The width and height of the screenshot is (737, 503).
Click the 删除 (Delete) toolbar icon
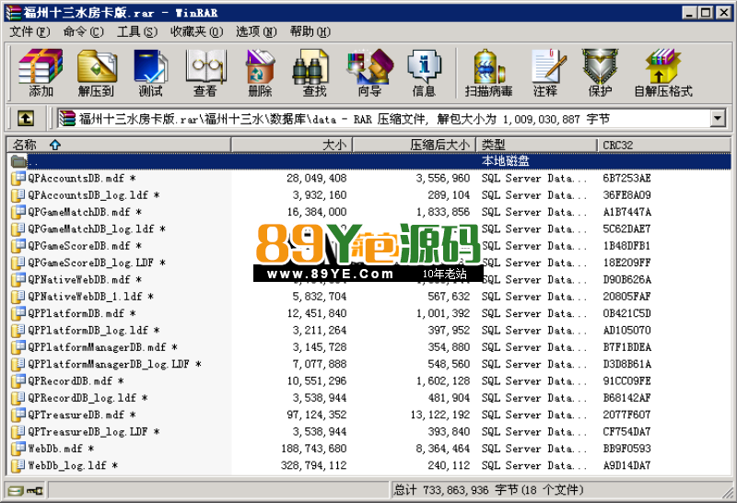(260, 73)
